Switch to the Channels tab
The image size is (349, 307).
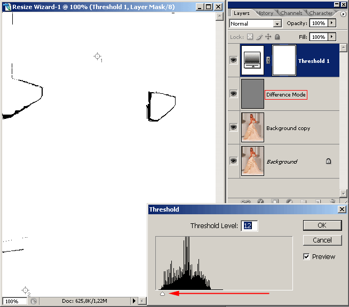291,13
